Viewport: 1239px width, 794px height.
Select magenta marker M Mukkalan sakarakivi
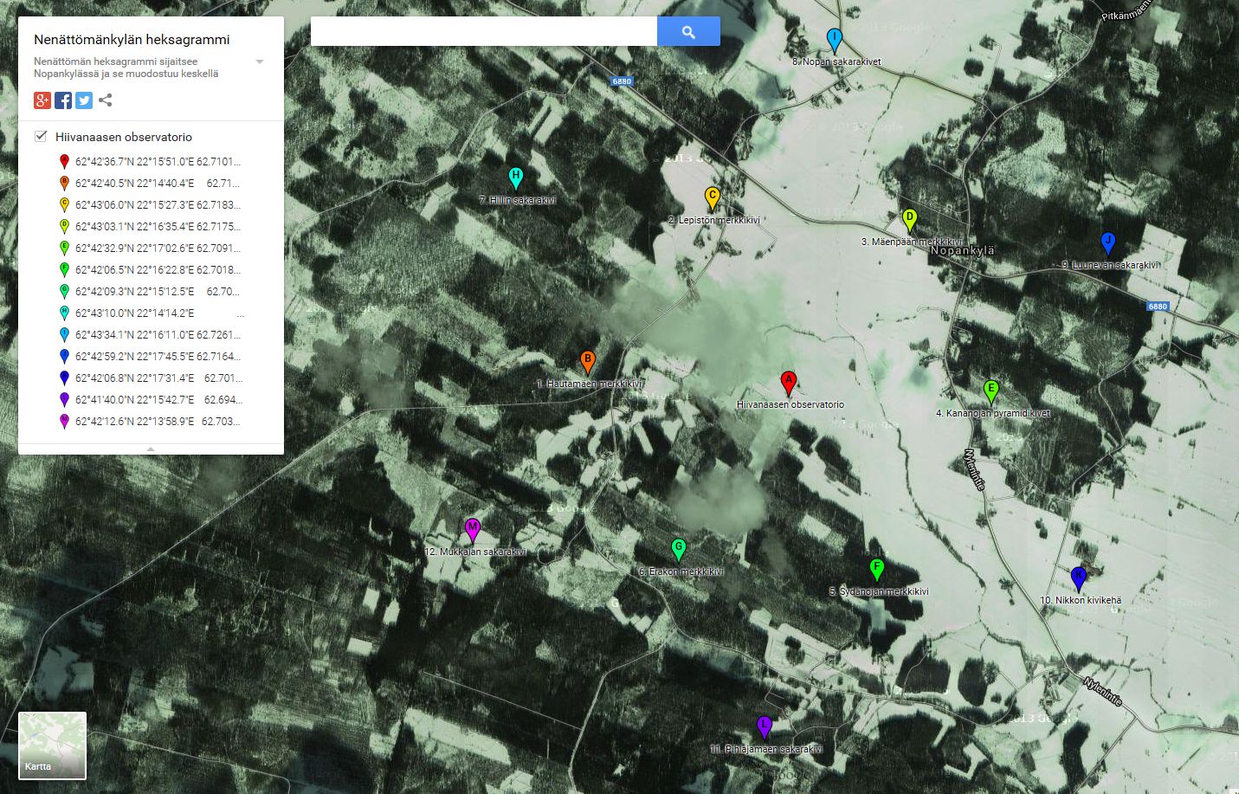click(472, 528)
